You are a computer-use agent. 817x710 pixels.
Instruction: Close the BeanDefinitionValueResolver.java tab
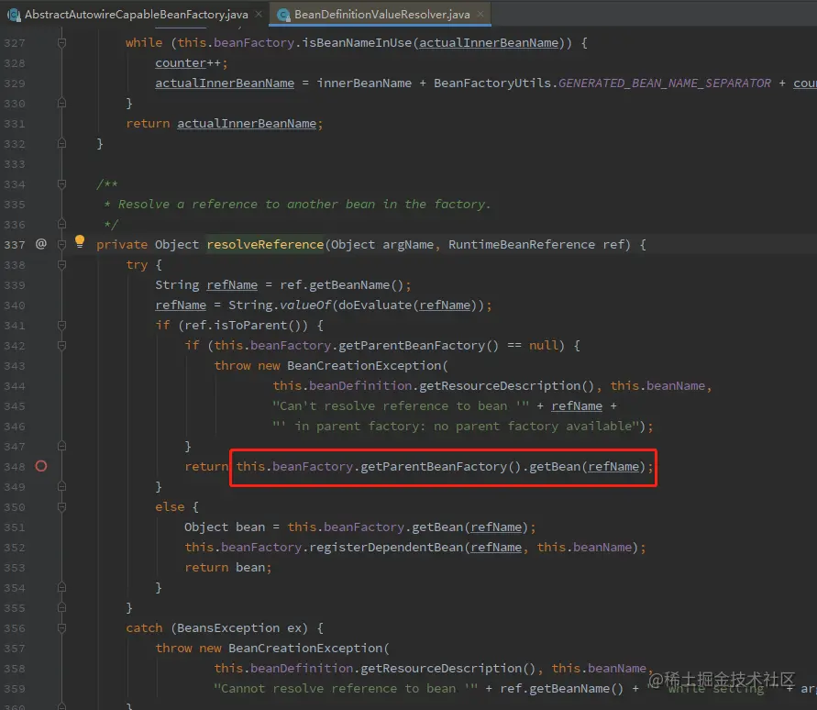[x=480, y=14]
